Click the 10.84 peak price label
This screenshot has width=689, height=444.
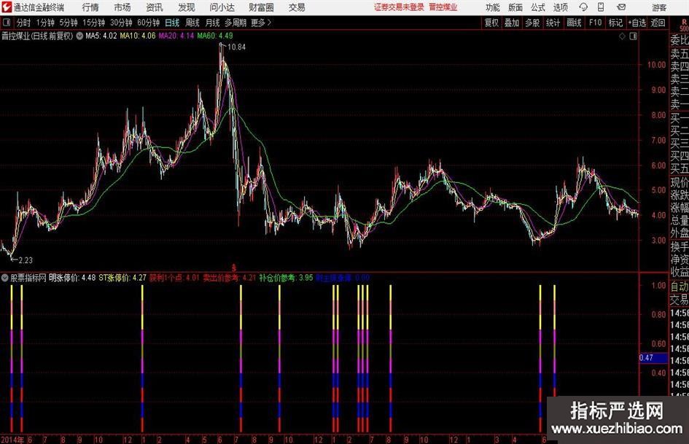point(236,47)
